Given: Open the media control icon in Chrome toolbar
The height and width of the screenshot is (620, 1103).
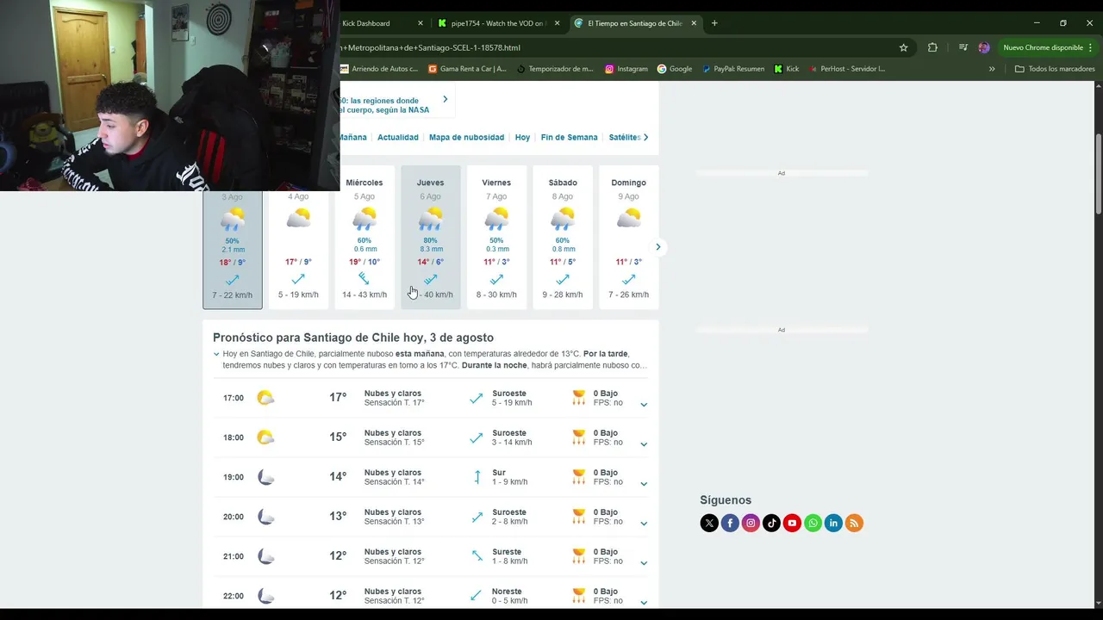Looking at the screenshot, I should pyautogui.click(x=963, y=47).
